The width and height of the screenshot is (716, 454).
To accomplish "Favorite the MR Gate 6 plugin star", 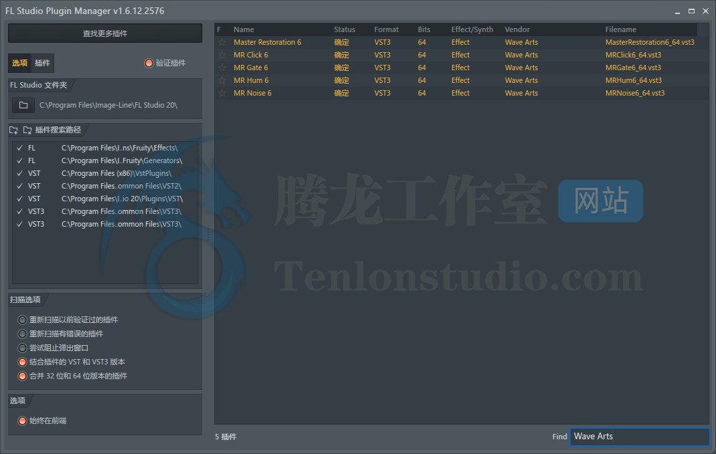I will click(x=222, y=68).
